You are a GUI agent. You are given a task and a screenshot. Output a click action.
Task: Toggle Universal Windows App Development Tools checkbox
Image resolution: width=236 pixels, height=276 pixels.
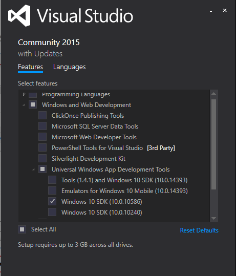click(x=42, y=169)
